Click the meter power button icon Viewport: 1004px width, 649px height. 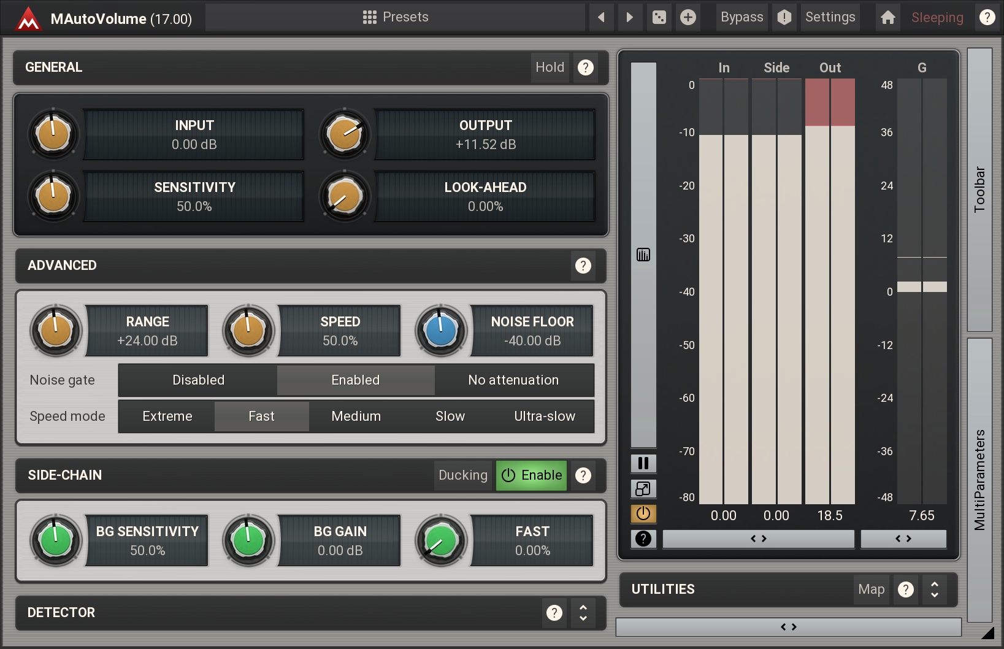coord(643,513)
